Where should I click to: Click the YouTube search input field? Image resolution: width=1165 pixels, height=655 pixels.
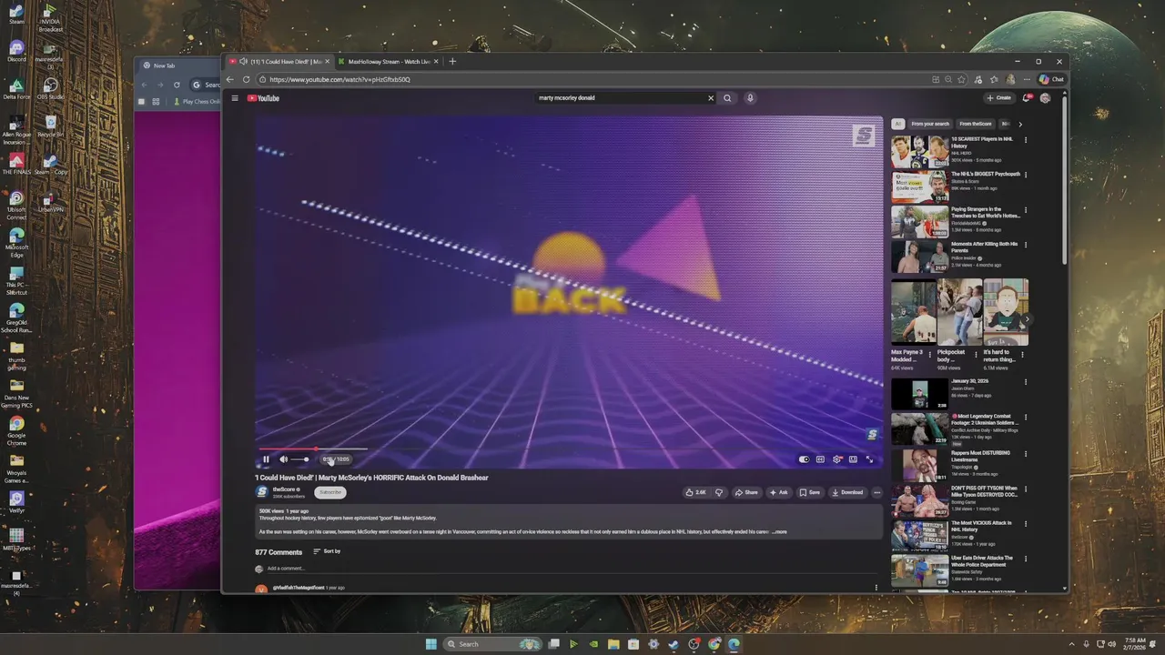coord(621,98)
